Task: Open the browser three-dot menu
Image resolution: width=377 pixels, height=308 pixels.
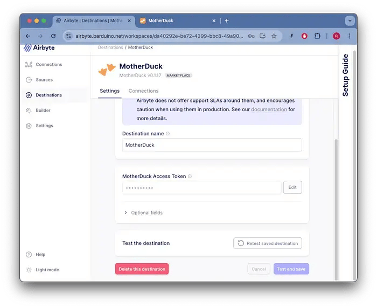Action: (349, 36)
